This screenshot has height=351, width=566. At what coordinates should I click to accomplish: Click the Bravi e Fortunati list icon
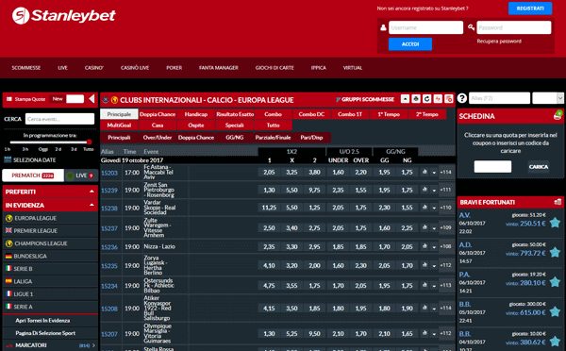click(x=558, y=202)
